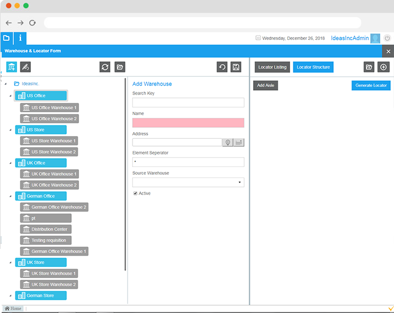Switch to the Locator Listing tab
The height and width of the screenshot is (313, 394).
(x=272, y=67)
